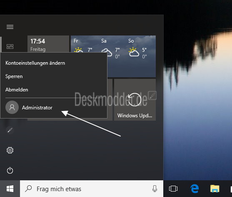Open the Windows Update tile
The image size is (232, 197).
point(135,100)
